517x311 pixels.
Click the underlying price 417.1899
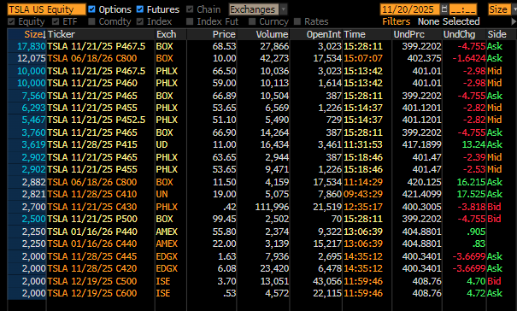coord(421,144)
